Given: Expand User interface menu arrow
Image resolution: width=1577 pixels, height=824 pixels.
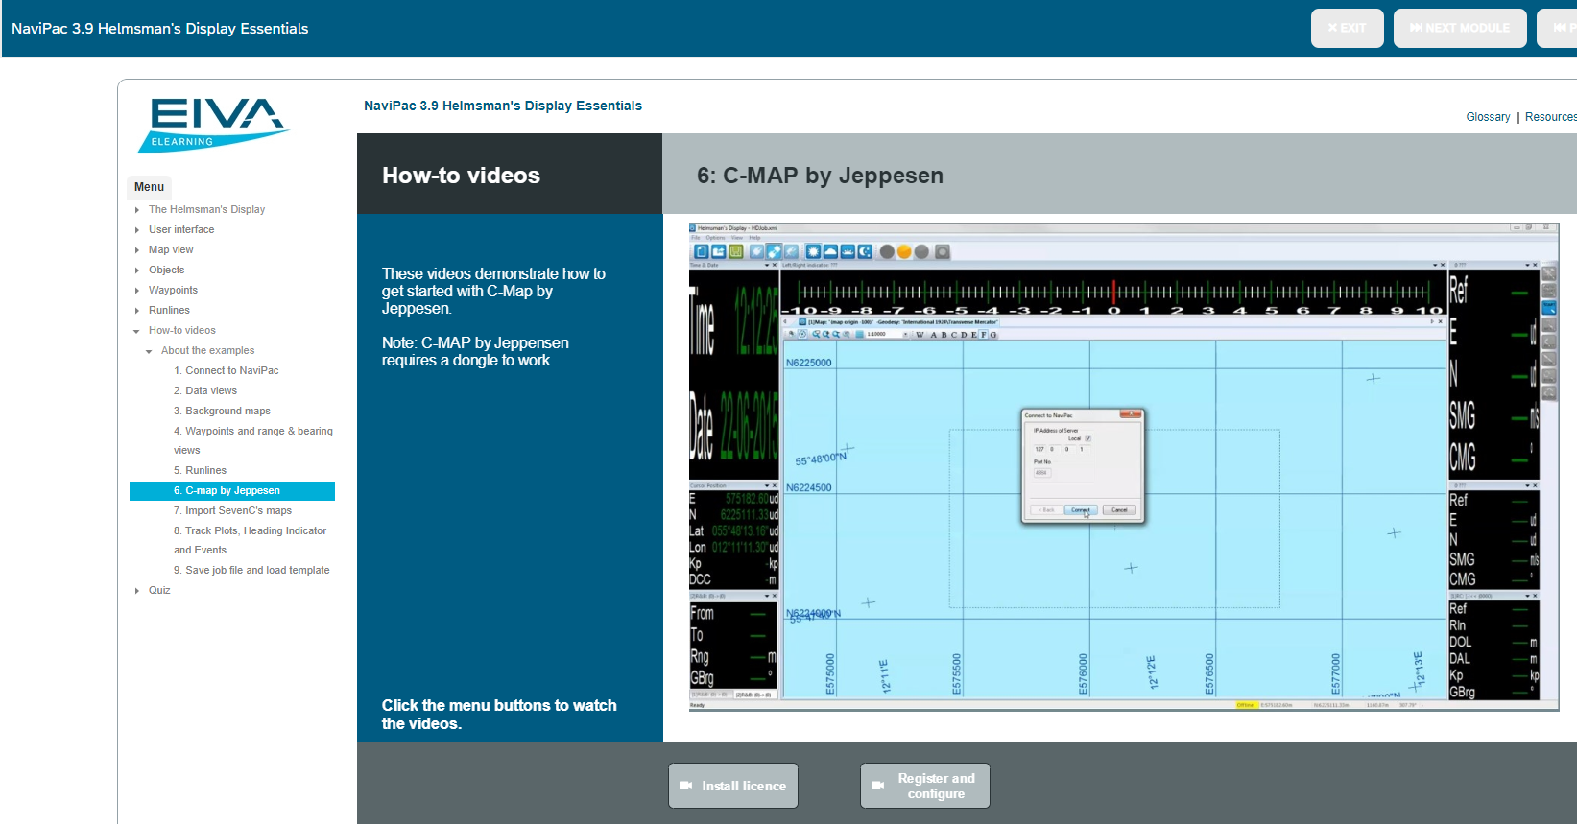Looking at the screenshot, I should [137, 230].
